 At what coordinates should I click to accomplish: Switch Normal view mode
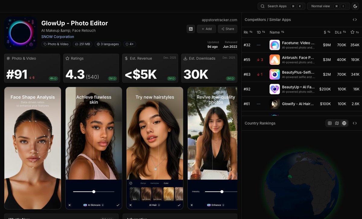(x=329, y=6)
